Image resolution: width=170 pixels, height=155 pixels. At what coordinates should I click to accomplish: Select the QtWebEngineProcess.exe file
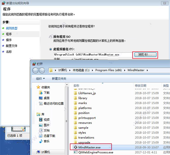coord(96,152)
